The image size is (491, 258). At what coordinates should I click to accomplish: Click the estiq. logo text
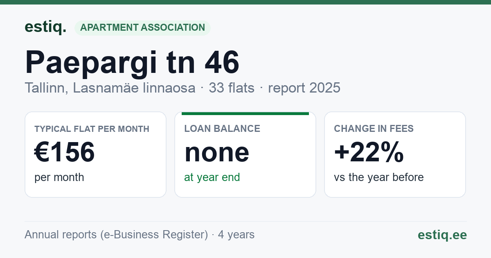(45, 27)
